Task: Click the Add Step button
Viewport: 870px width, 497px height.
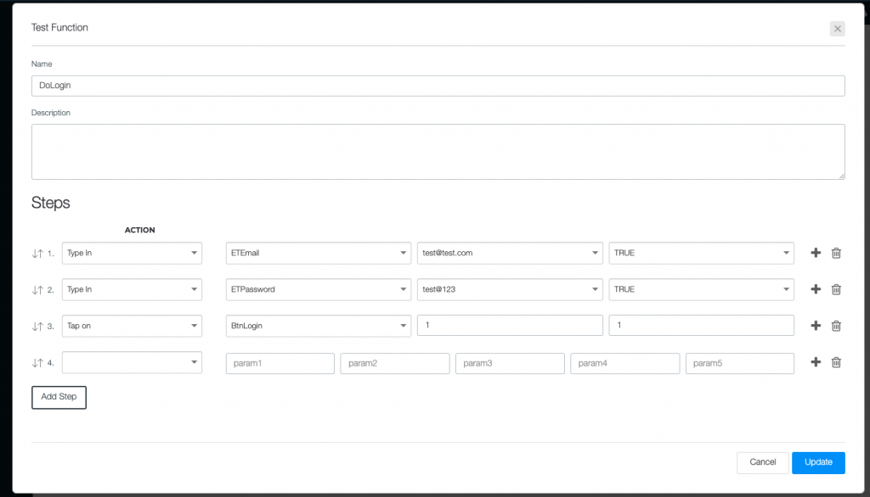Action: pos(59,397)
